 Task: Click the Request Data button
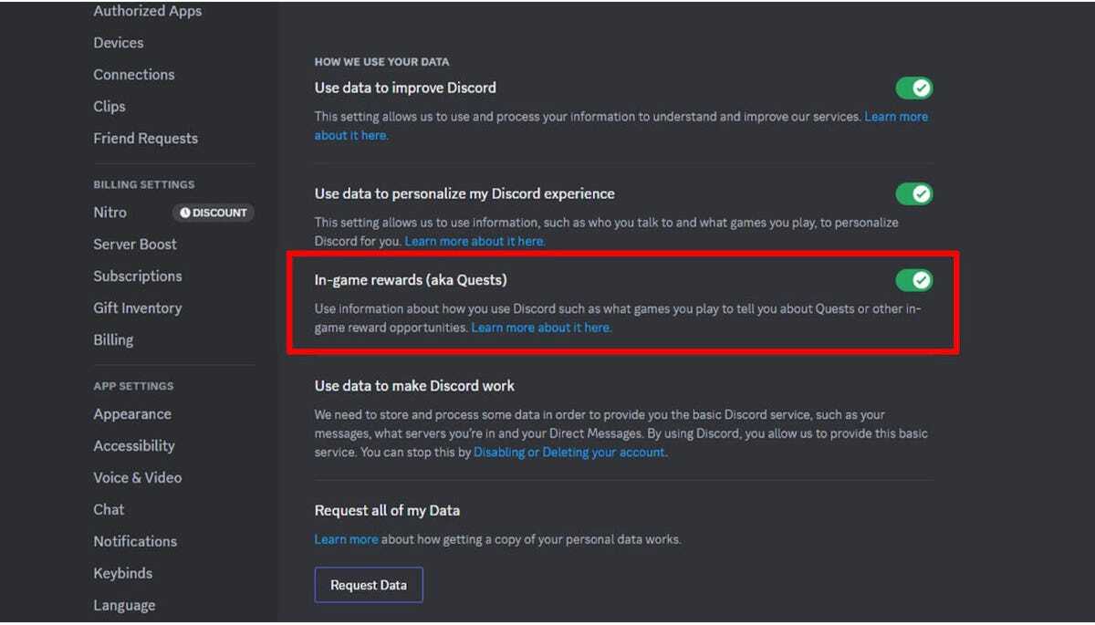tap(369, 585)
